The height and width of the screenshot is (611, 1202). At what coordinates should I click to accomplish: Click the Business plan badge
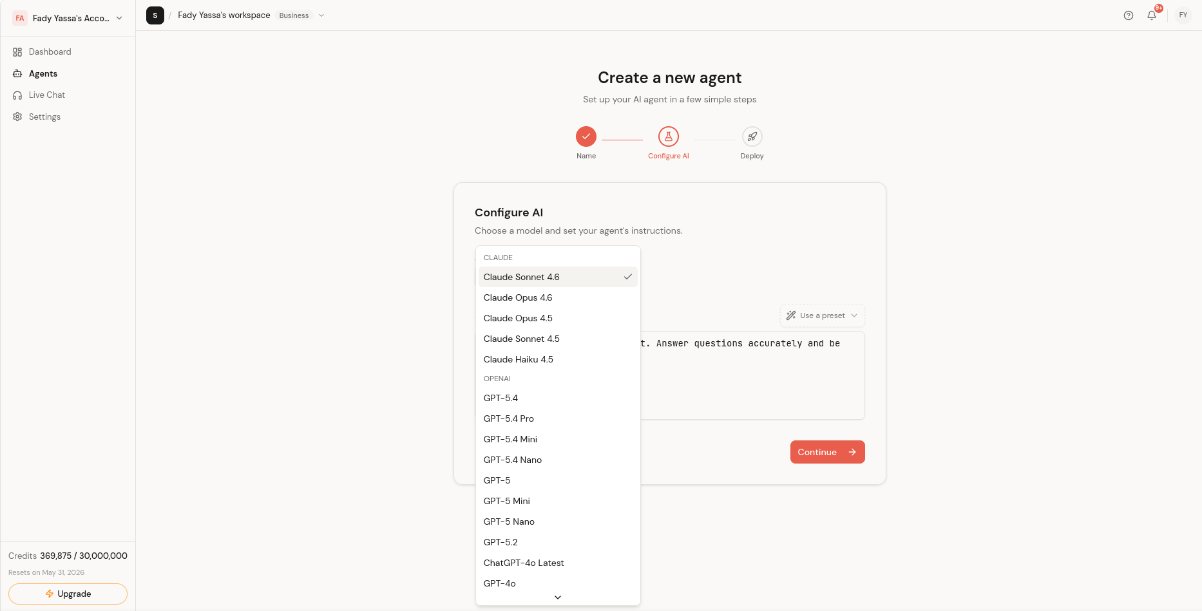(294, 15)
